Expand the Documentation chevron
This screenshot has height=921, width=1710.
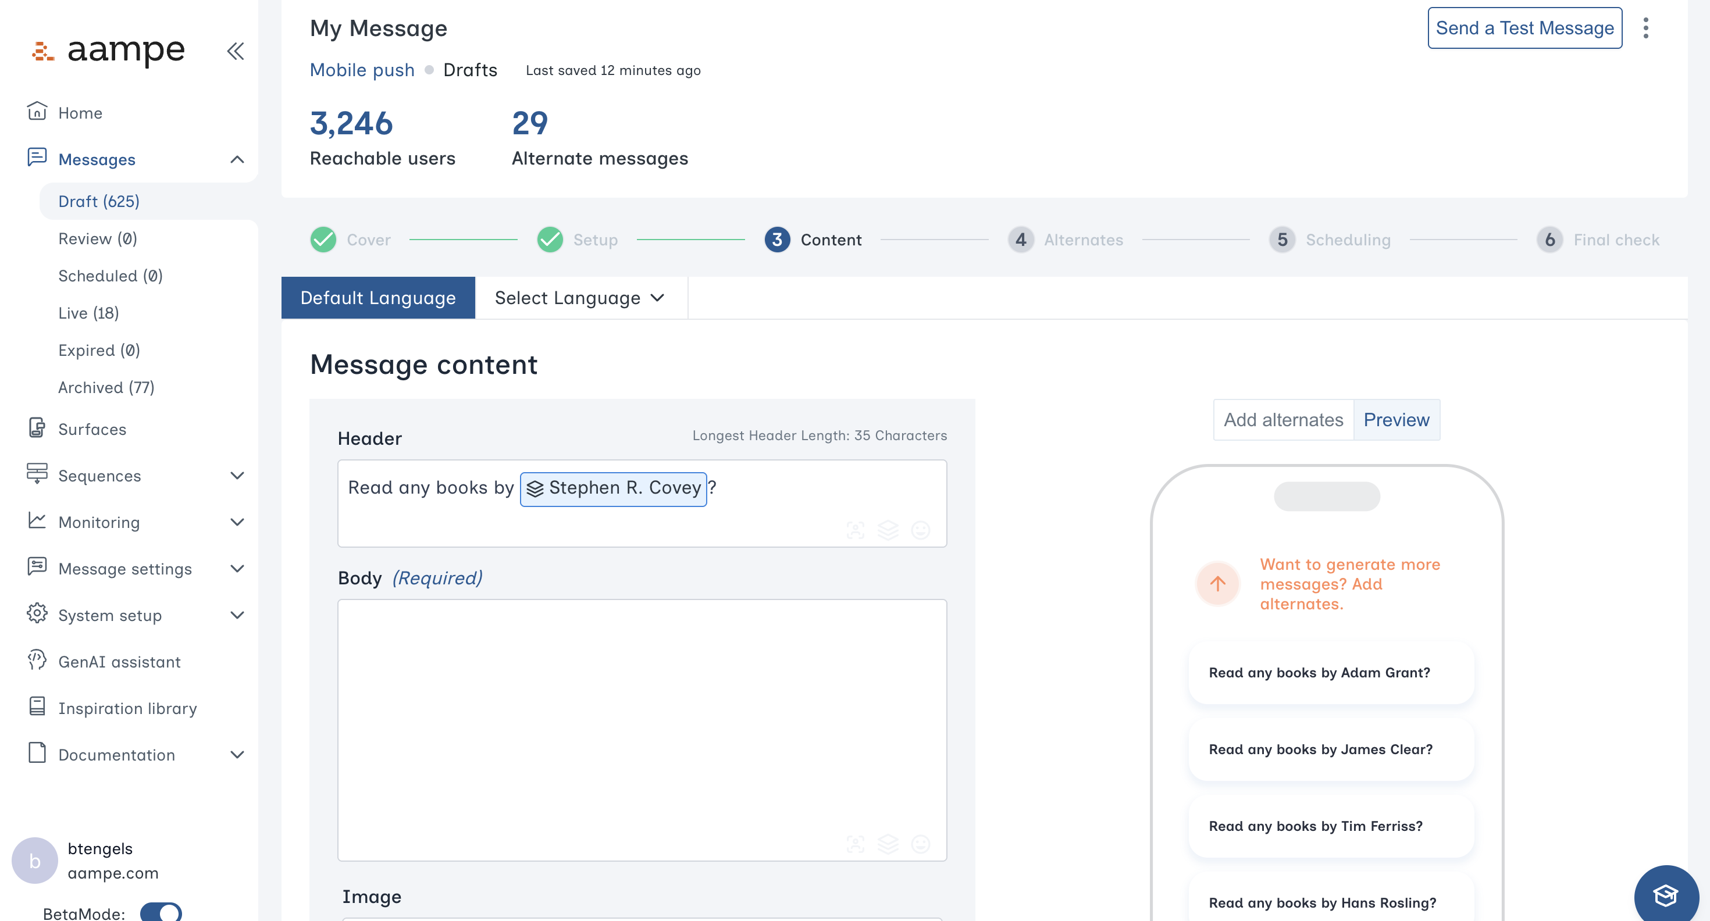click(237, 755)
